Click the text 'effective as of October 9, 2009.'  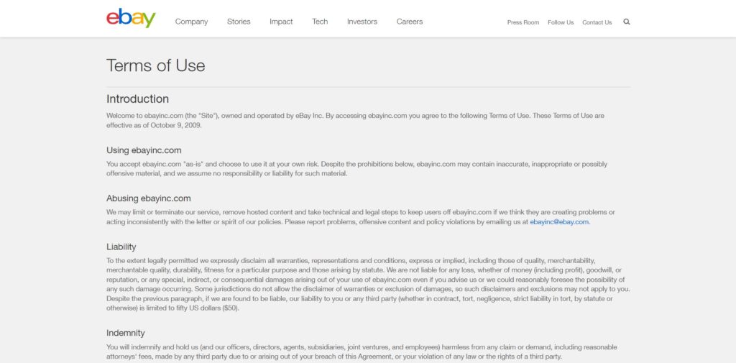(155, 125)
